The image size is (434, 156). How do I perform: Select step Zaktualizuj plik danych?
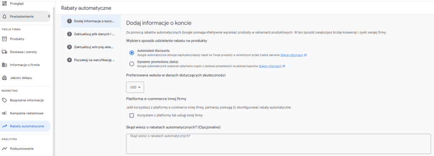[91, 34]
